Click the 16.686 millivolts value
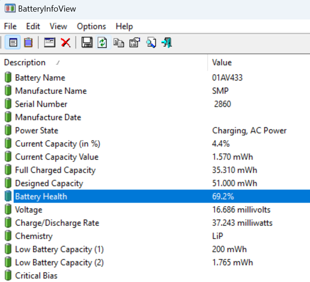The width and height of the screenshot is (310, 282). pos(241,210)
